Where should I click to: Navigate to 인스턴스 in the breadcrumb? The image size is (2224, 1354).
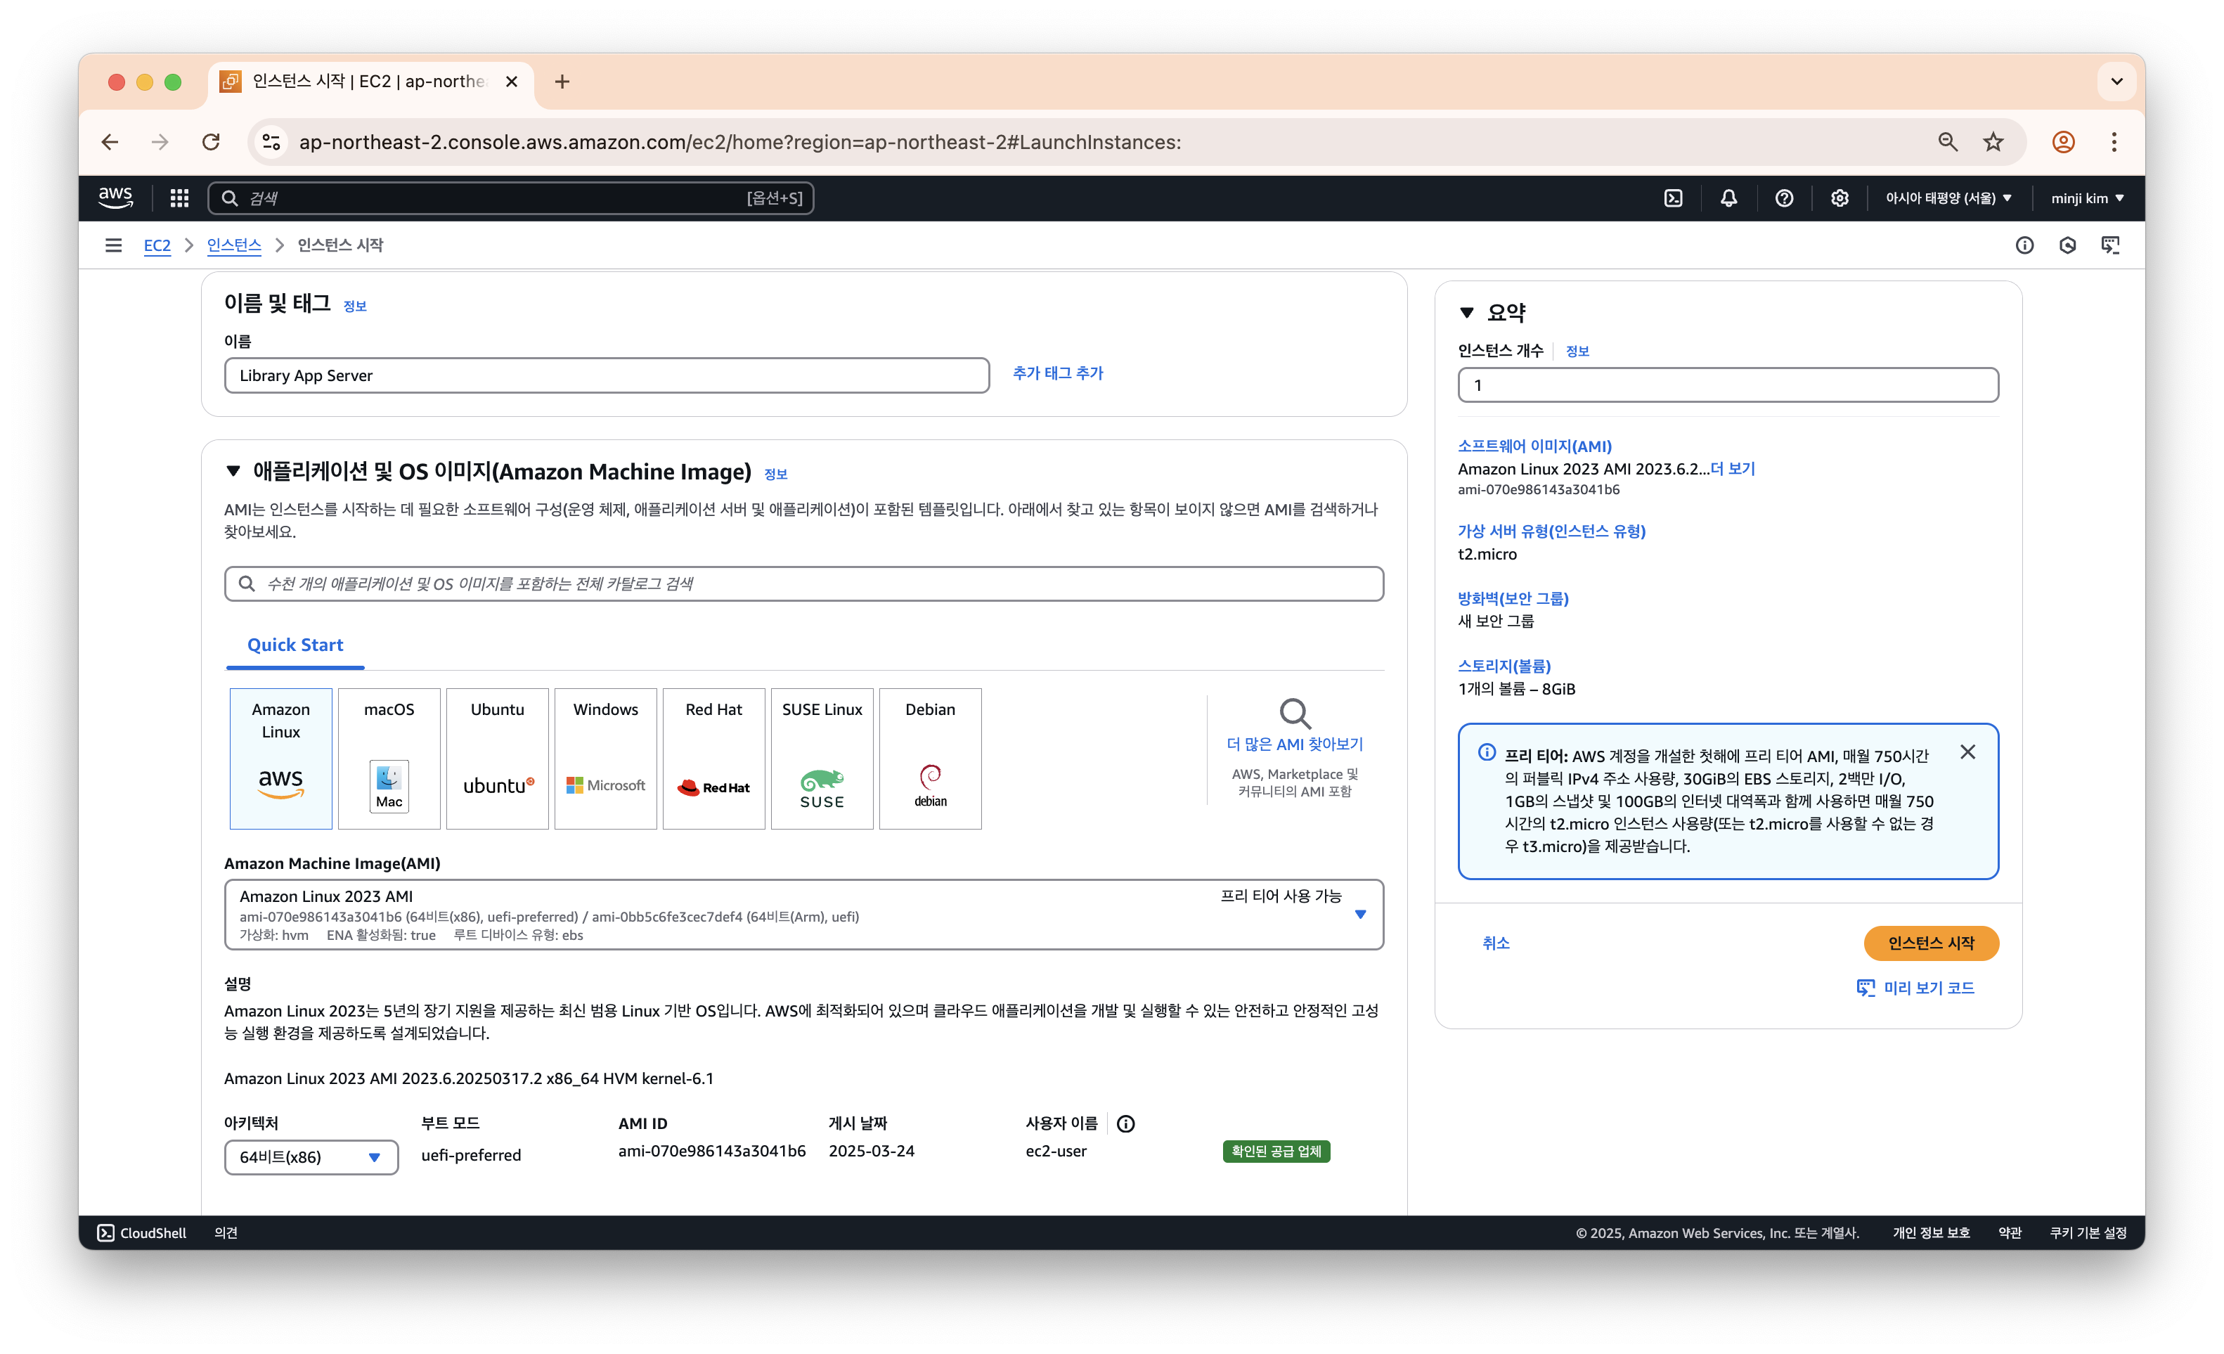(234, 245)
